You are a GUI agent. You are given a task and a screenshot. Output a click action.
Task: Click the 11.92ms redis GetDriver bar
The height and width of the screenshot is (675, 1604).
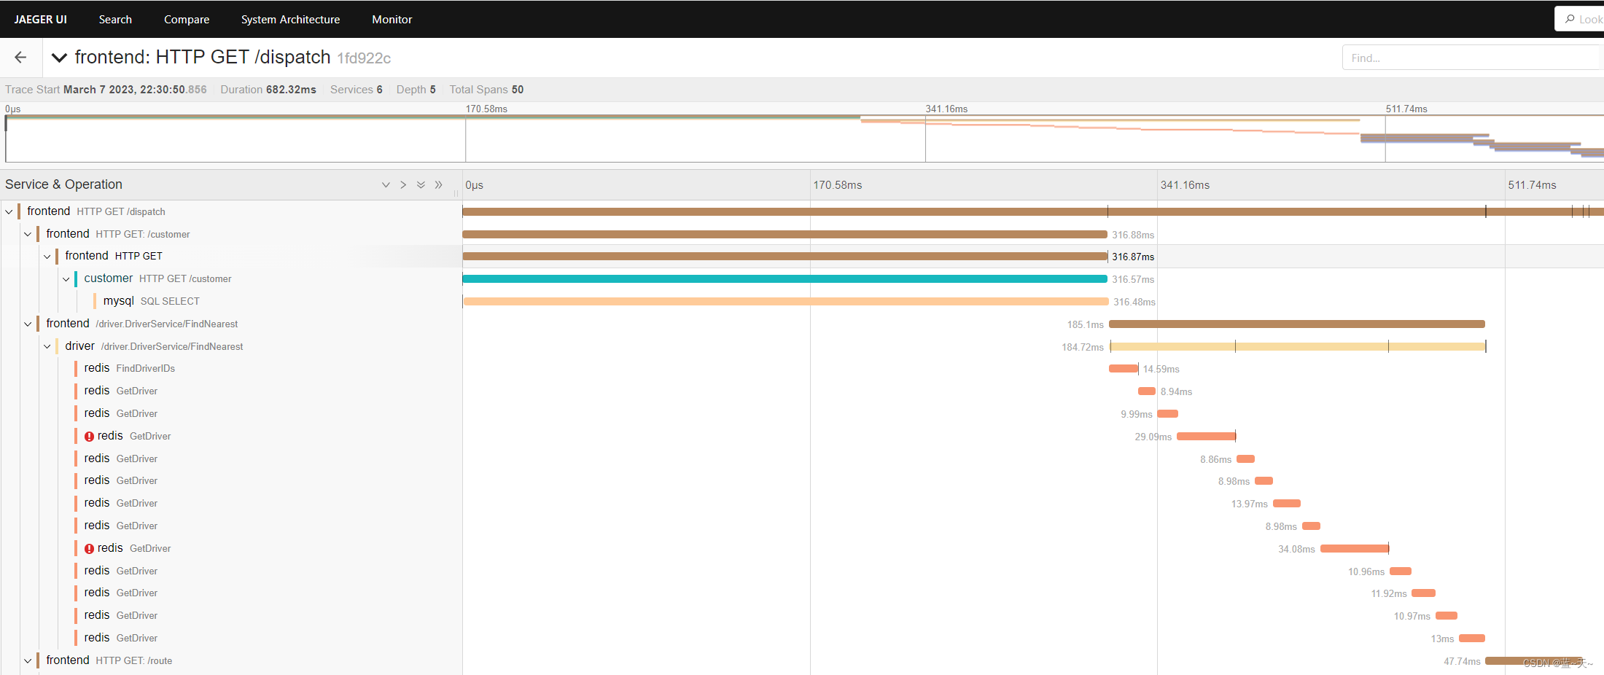1423,594
